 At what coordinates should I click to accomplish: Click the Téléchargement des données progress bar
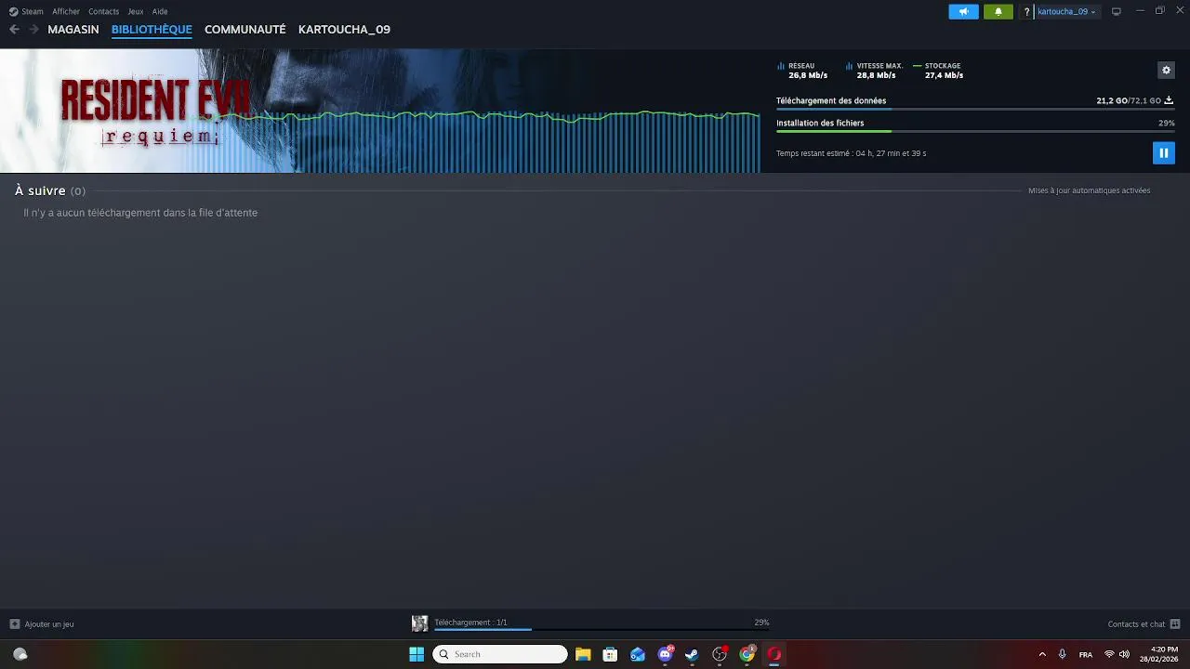tap(974, 110)
